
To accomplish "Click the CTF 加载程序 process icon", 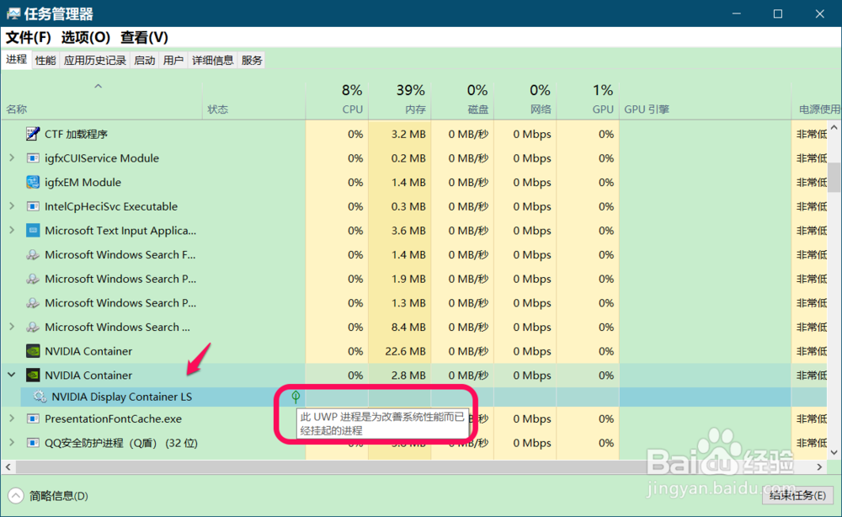I will tap(33, 134).
